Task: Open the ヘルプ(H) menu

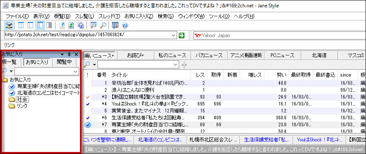Action: (x=244, y=16)
